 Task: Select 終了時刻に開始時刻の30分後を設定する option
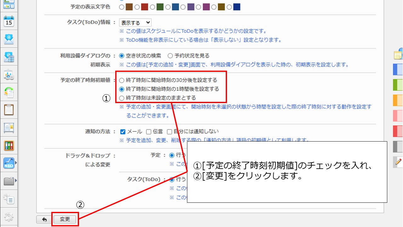tap(122, 80)
